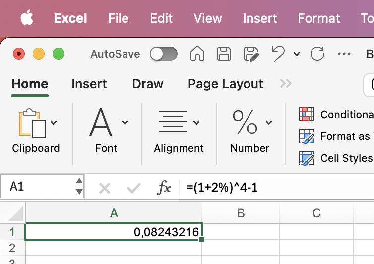Switch to the Draw ribbon tab

pos(148,84)
